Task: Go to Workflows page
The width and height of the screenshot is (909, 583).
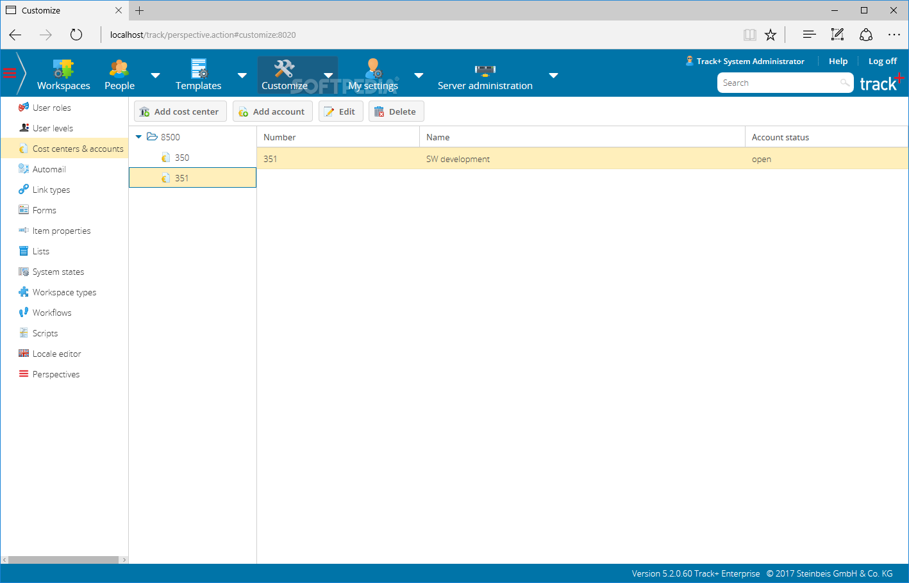Action: click(52, 313)
